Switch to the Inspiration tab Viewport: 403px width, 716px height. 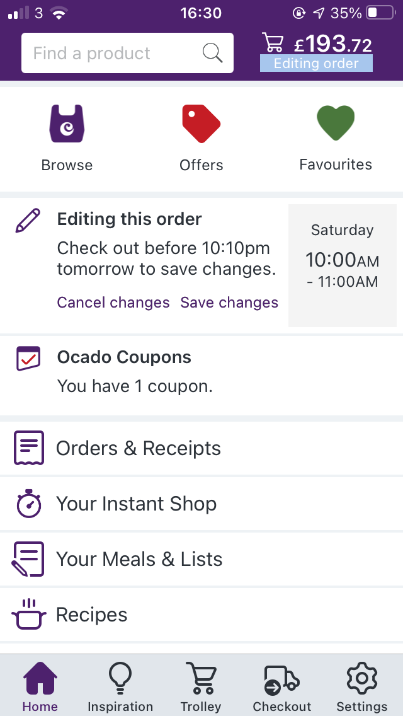tap(120, 685)
